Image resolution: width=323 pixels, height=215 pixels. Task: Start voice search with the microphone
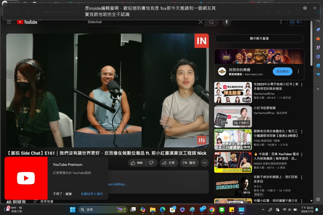click(x=227, y=22)
